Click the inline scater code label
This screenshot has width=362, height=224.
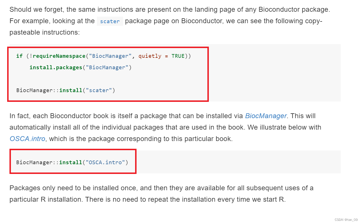[110, 21]
